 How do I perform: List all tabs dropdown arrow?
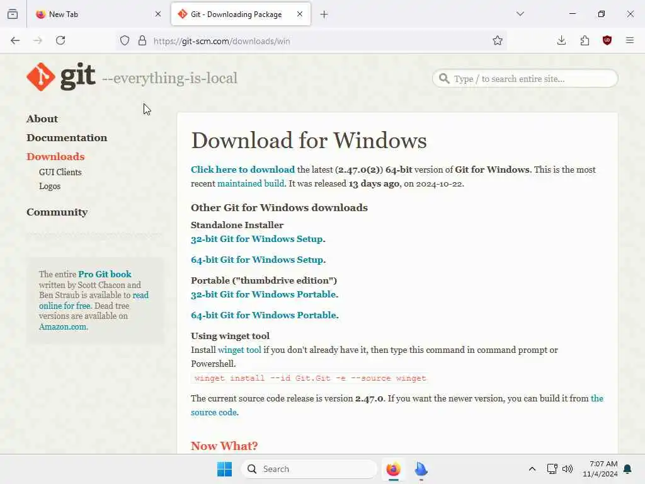[x=520, y=14]
